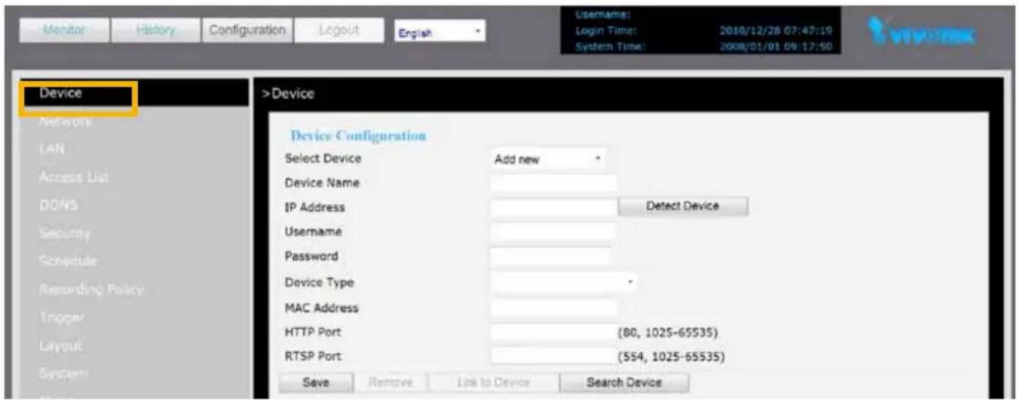Image resolution: width=1017 pixels, height=400 pixels.
Task: Focus the IP Address field
Action: pyautogui.click(x=553, y=207)
